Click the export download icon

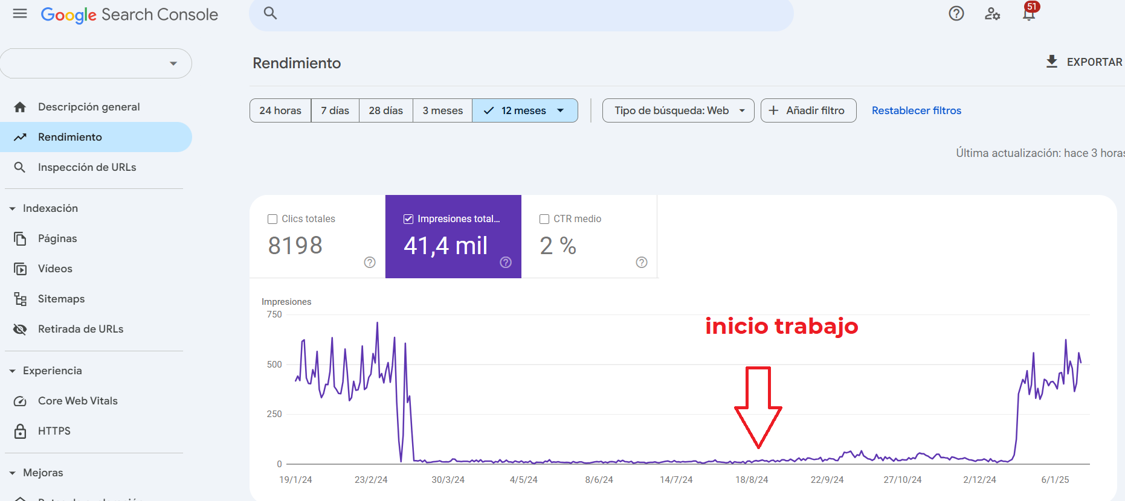pos(1052,62)
